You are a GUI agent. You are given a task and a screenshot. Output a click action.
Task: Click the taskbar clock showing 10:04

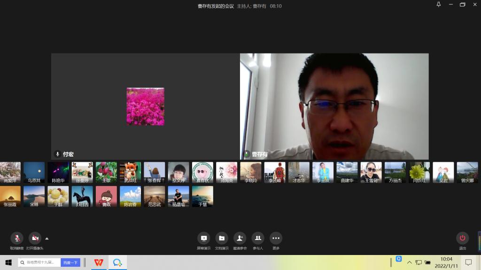pos(446,262)
